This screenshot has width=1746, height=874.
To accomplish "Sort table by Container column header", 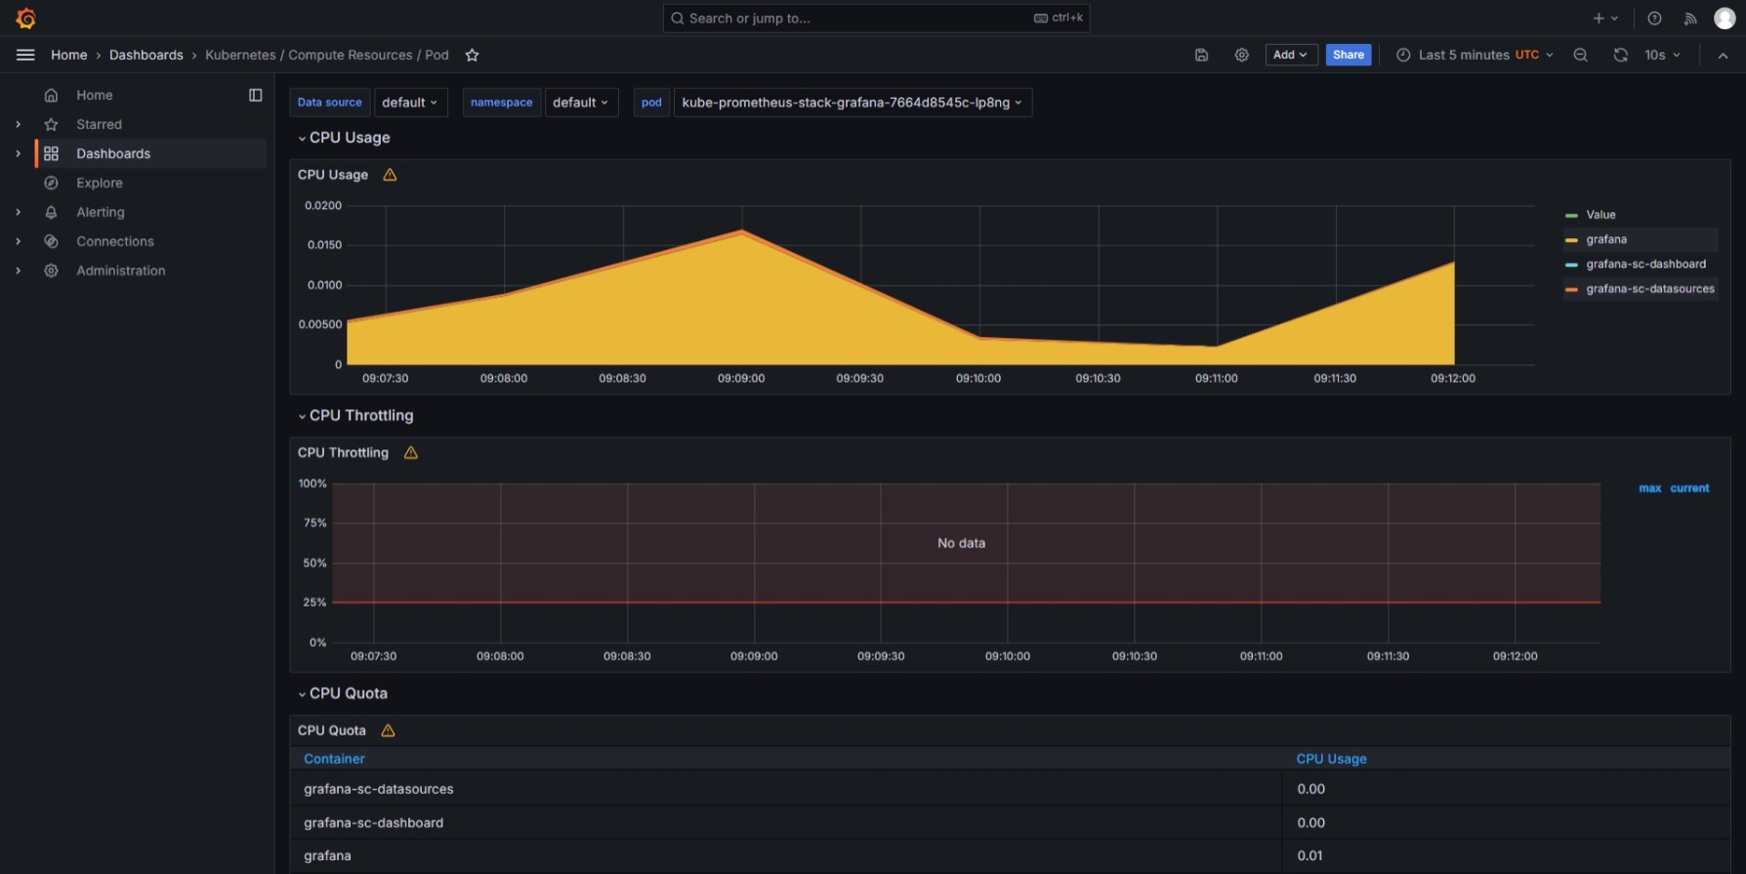I will (x=334, y=759).
